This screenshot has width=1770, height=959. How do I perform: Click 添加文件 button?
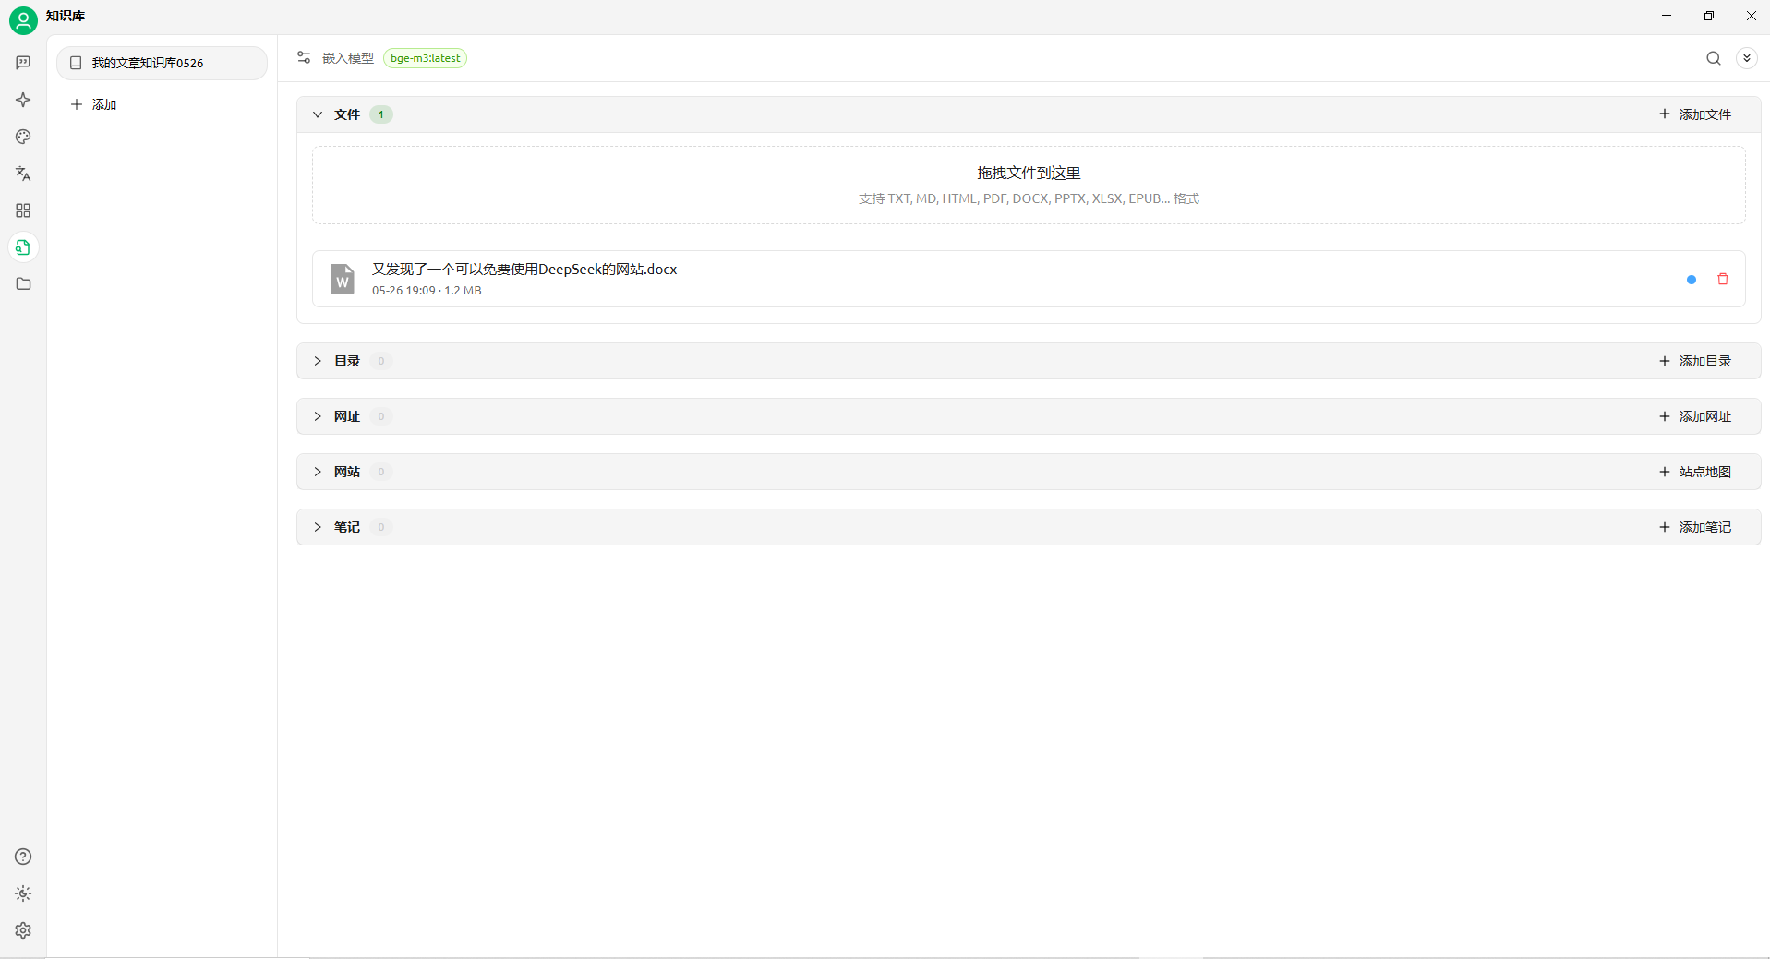1695,114
